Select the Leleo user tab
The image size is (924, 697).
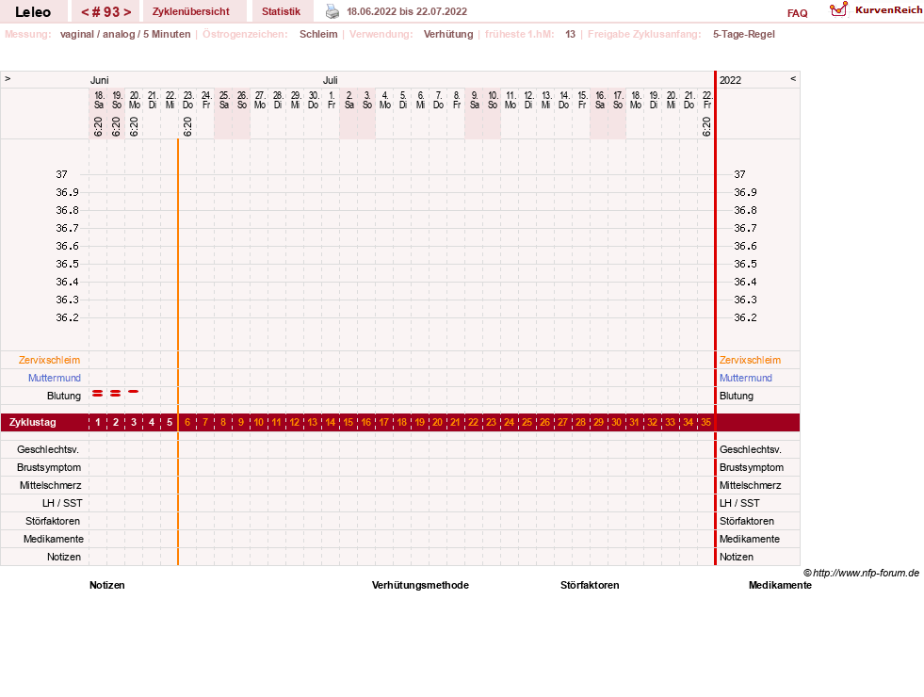pos(33,12)
